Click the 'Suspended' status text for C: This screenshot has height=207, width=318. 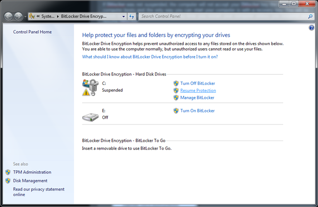[112, 90]
